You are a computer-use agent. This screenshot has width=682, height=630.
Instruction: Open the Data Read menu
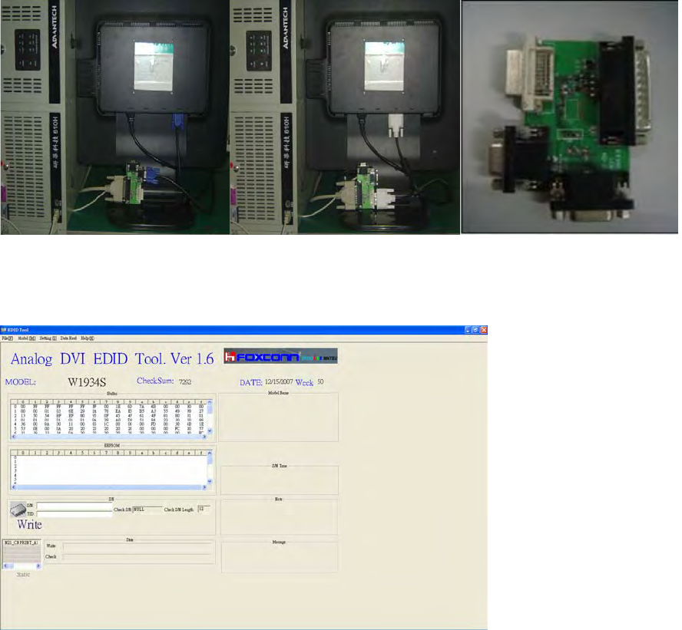(x=68, y=338)
